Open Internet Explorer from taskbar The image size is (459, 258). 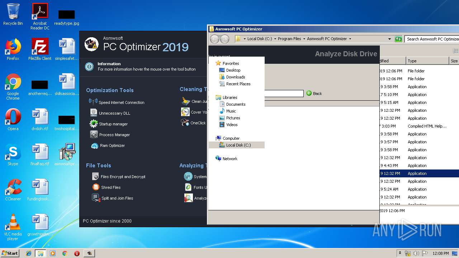point(29,253)
